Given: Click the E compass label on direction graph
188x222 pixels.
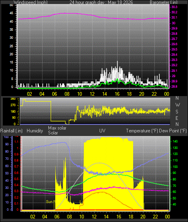Looking at the screenshot, I should tap(177, 118).
